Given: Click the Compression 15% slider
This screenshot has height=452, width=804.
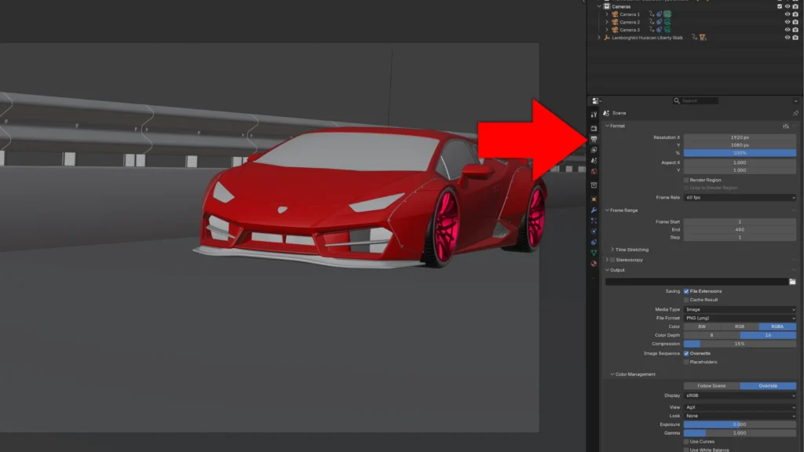Looking at the screenshot, I should click(x=740, y=344).
